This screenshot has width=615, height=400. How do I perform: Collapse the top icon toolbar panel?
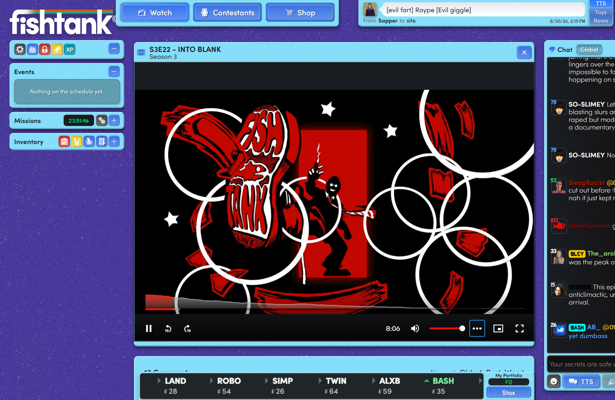click(114, 49)
